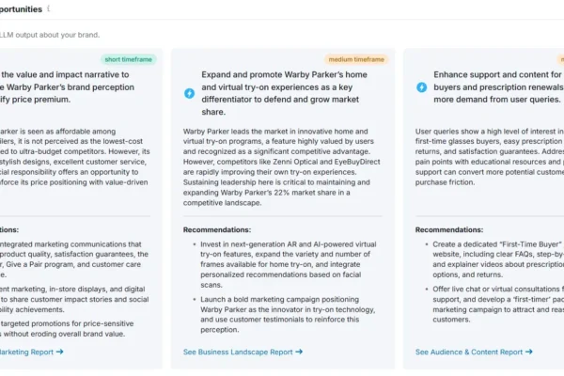Click the short timeframe badge
This screenshot has height=376, width=564.
coord(130,59)
